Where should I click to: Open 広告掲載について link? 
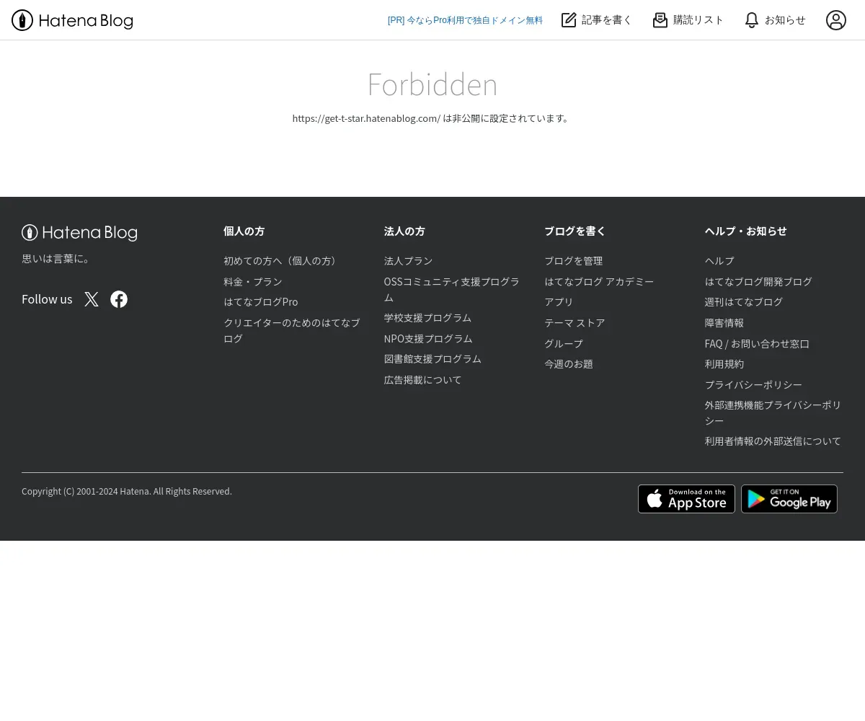point(423,380)
